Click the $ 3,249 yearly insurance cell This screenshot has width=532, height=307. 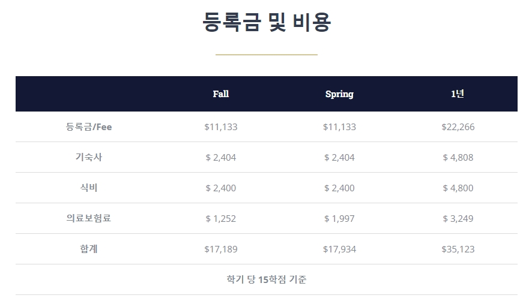point(458,219)
